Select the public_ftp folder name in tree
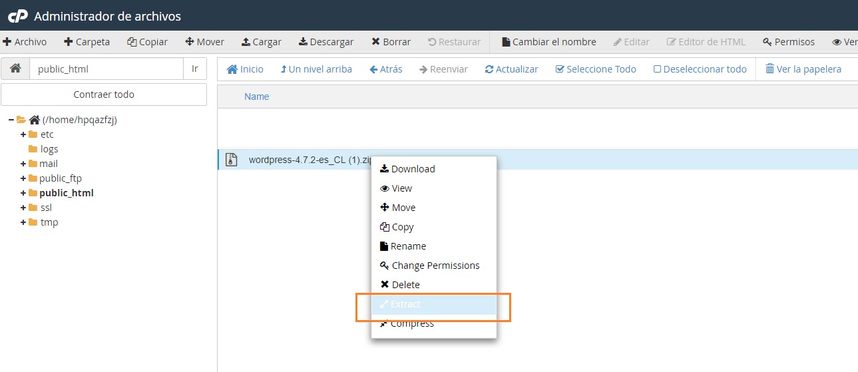Screen dimensions: 858x372 [61, 178]
